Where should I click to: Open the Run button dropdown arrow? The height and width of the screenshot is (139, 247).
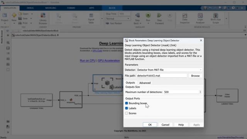[x=148, y=23]
